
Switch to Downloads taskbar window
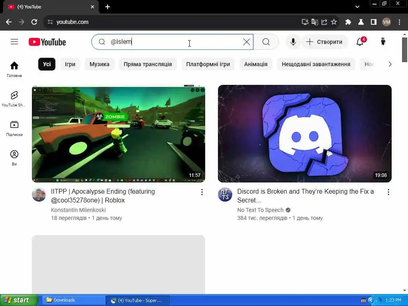pyautogui.click(x=73, y=300)
